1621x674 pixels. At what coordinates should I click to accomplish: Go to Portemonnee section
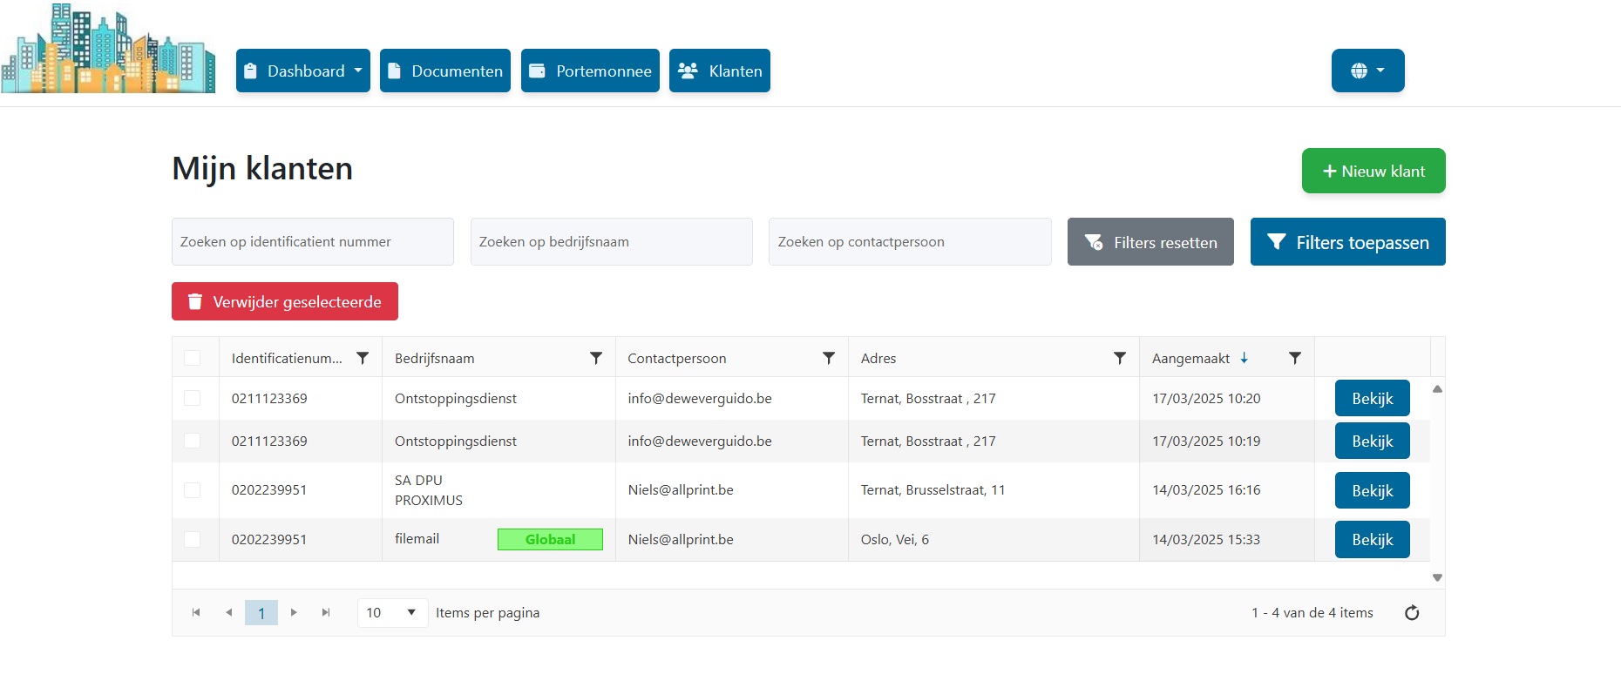tap(590, 71)
